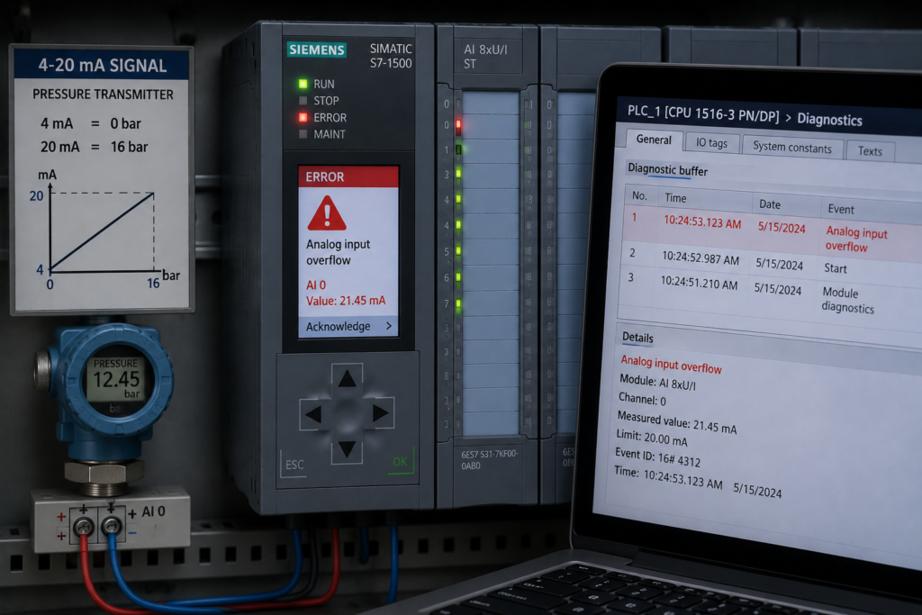Click the MAINT status LED
This screenshot has width=922, height=615.
(x=303, y=134)
